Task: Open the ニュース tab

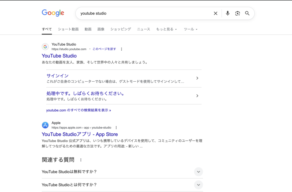Action: click(143, 29)
